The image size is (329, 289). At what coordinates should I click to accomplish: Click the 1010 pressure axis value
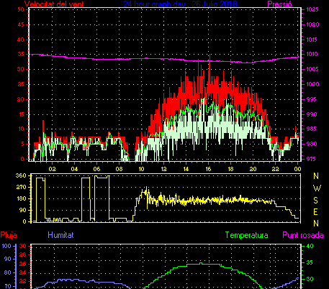click(x=312, y=54)
